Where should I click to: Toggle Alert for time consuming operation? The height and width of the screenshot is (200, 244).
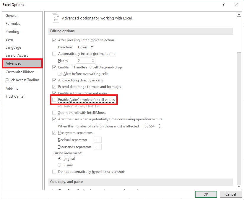54,119
